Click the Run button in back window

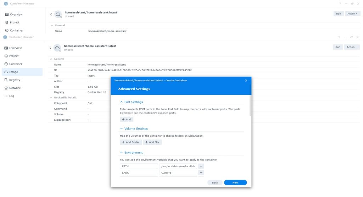[x=339, y=14]
